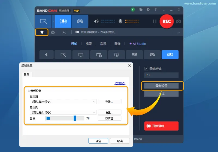
Task: Open the help question mark icon
Action: point(155,9)
